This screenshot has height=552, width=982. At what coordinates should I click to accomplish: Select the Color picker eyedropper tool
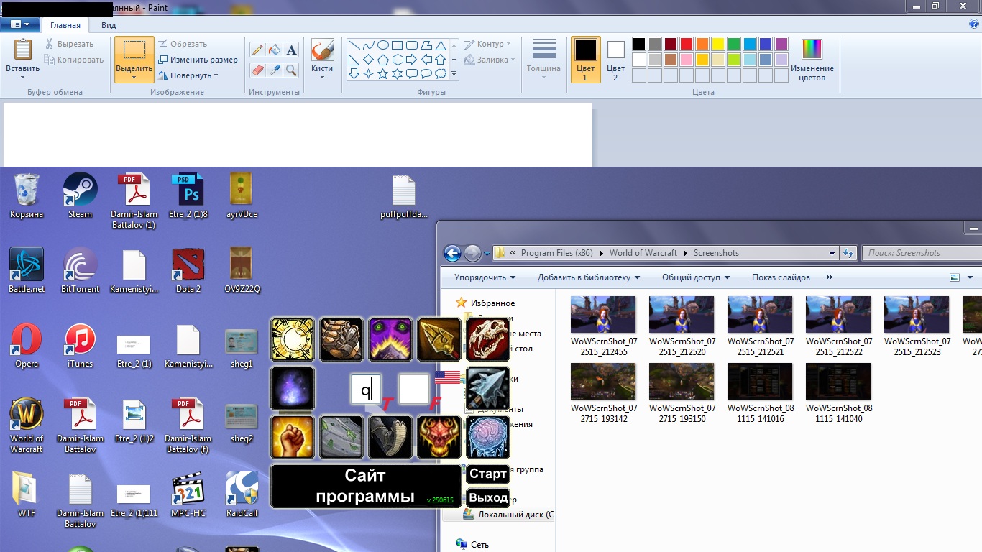[274, 70]
